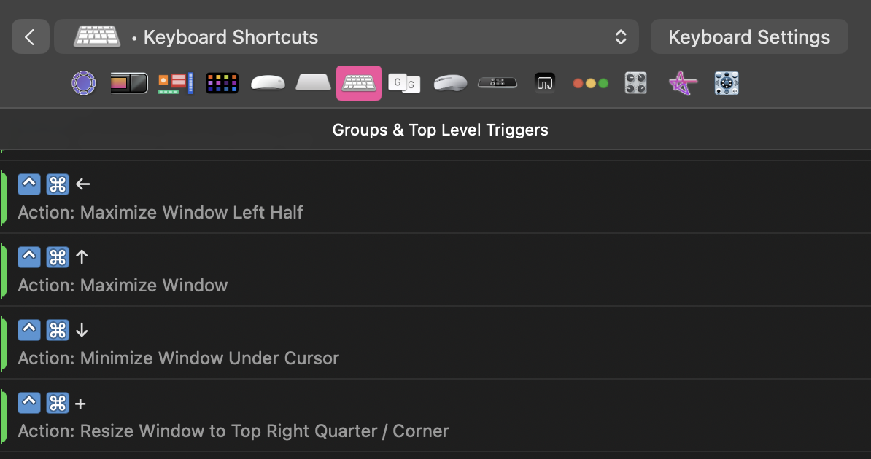Switch to the Touch Bar triggers icon
871x459 pixels.
click(x=129, y=83)
